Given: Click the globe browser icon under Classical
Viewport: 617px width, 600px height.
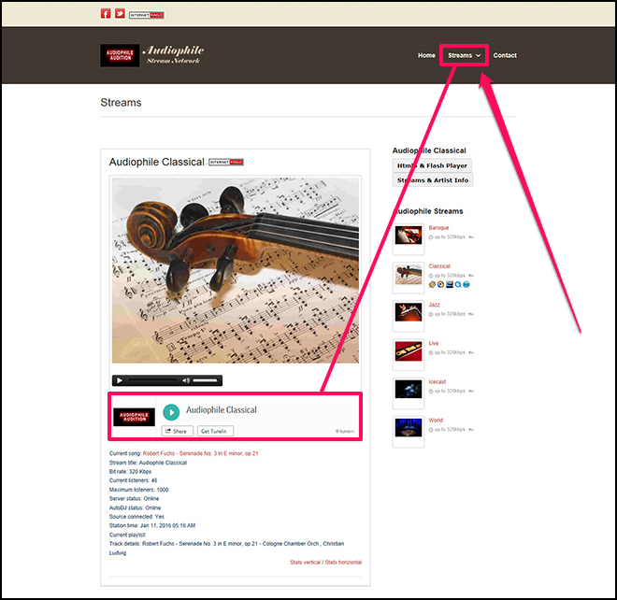Looking at the screenshot, I should 466,284.
